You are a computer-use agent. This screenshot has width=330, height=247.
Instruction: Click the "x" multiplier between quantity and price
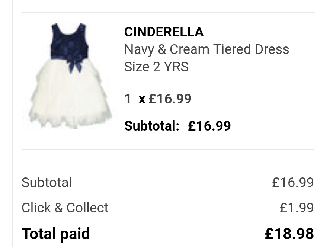click(x=142, y=99)
